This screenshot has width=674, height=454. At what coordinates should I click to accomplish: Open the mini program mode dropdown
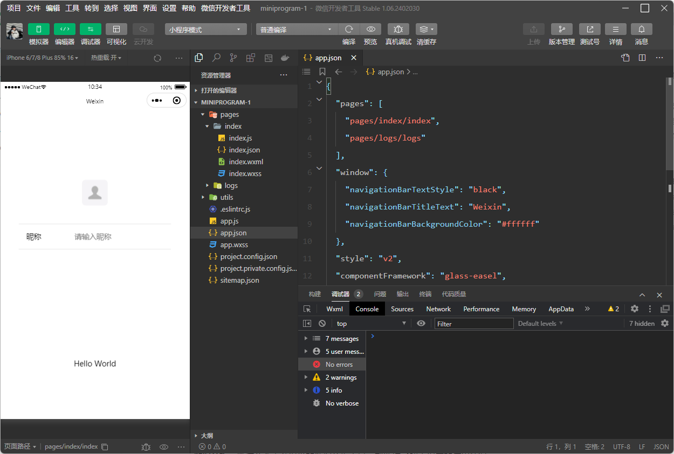205,30
